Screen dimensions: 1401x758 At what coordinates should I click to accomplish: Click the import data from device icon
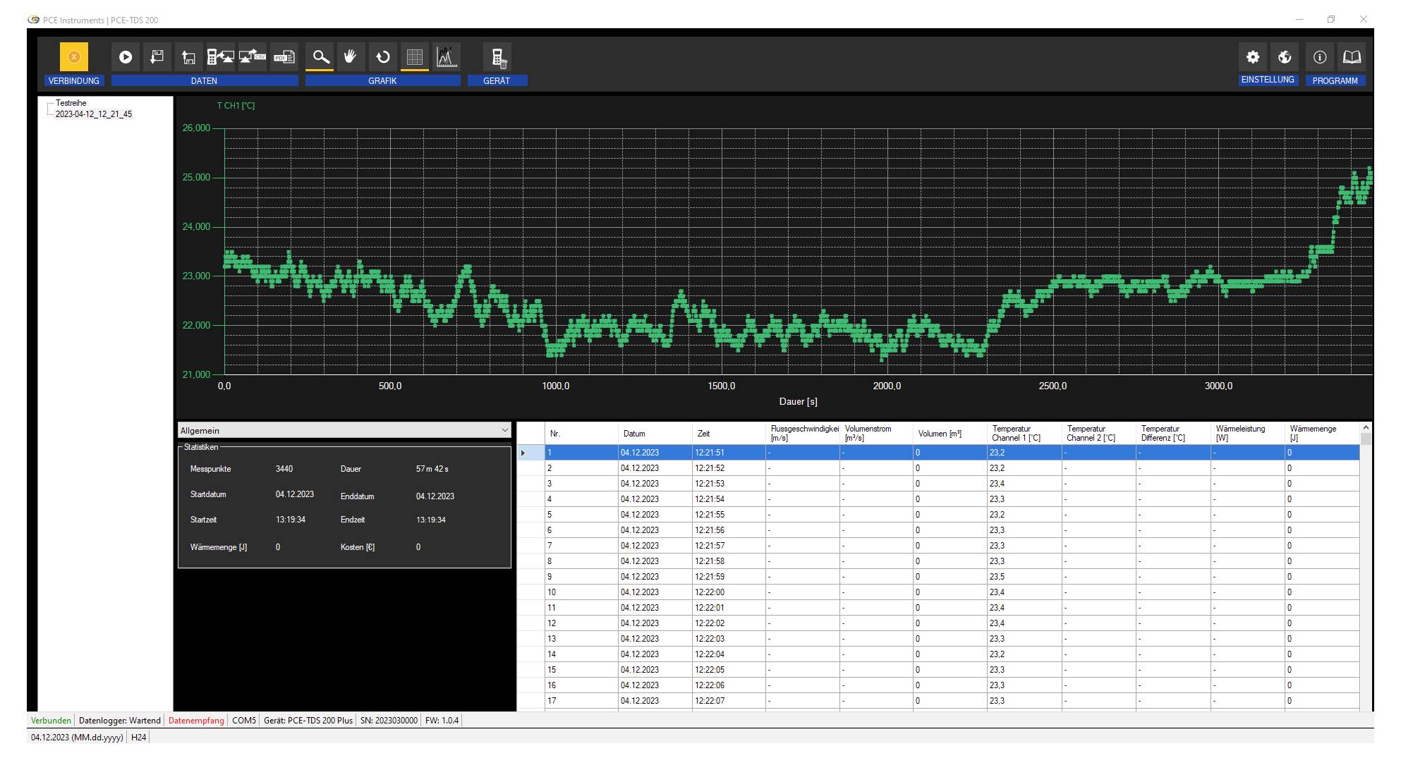(x=221, y=57)
